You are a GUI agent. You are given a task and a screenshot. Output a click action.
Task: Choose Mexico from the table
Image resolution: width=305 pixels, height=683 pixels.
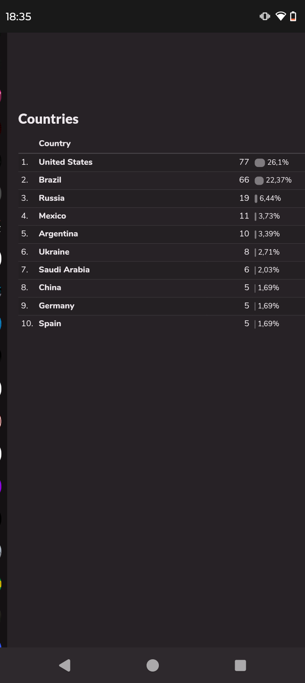[x=161, y=216]
